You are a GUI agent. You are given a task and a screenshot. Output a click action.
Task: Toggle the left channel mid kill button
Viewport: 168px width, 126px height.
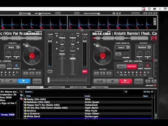click(57, 42)
